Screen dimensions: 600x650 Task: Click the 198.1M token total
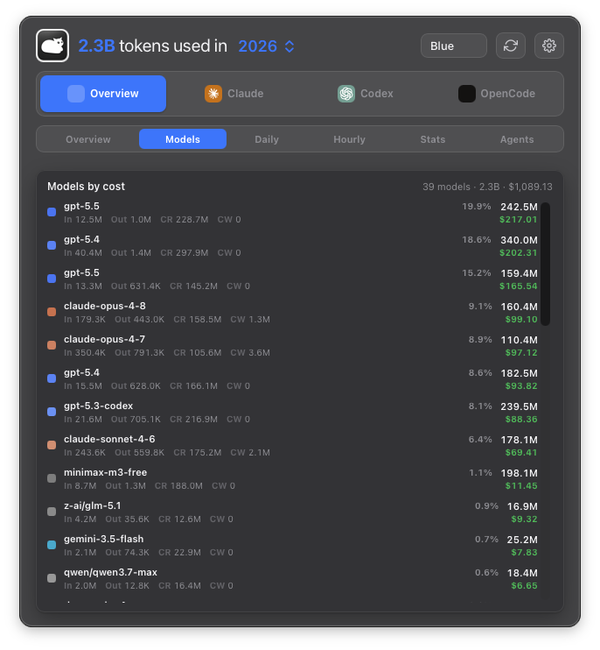[x=519, y=473]
